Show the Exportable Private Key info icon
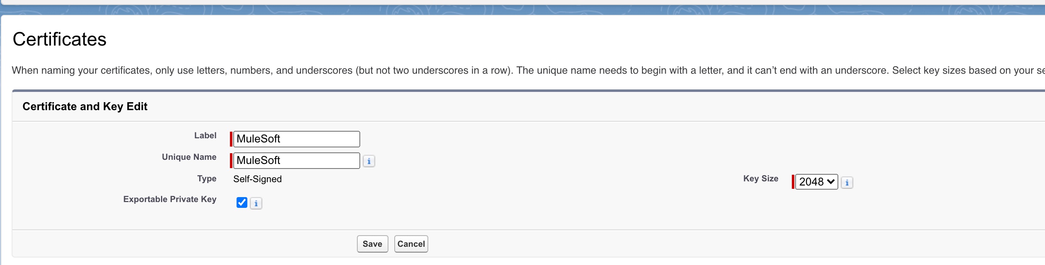Screen dimensions: 1045x265 pos(256,203)
